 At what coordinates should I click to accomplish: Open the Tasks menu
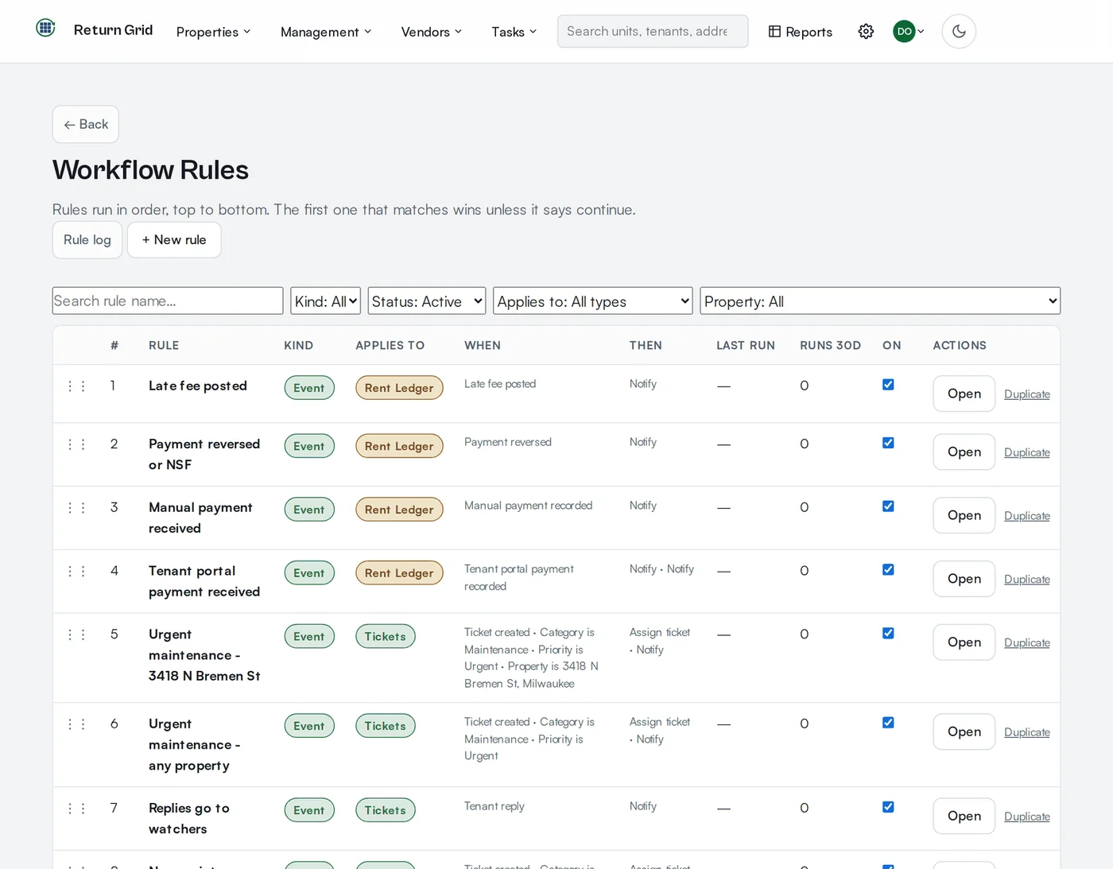514,32
